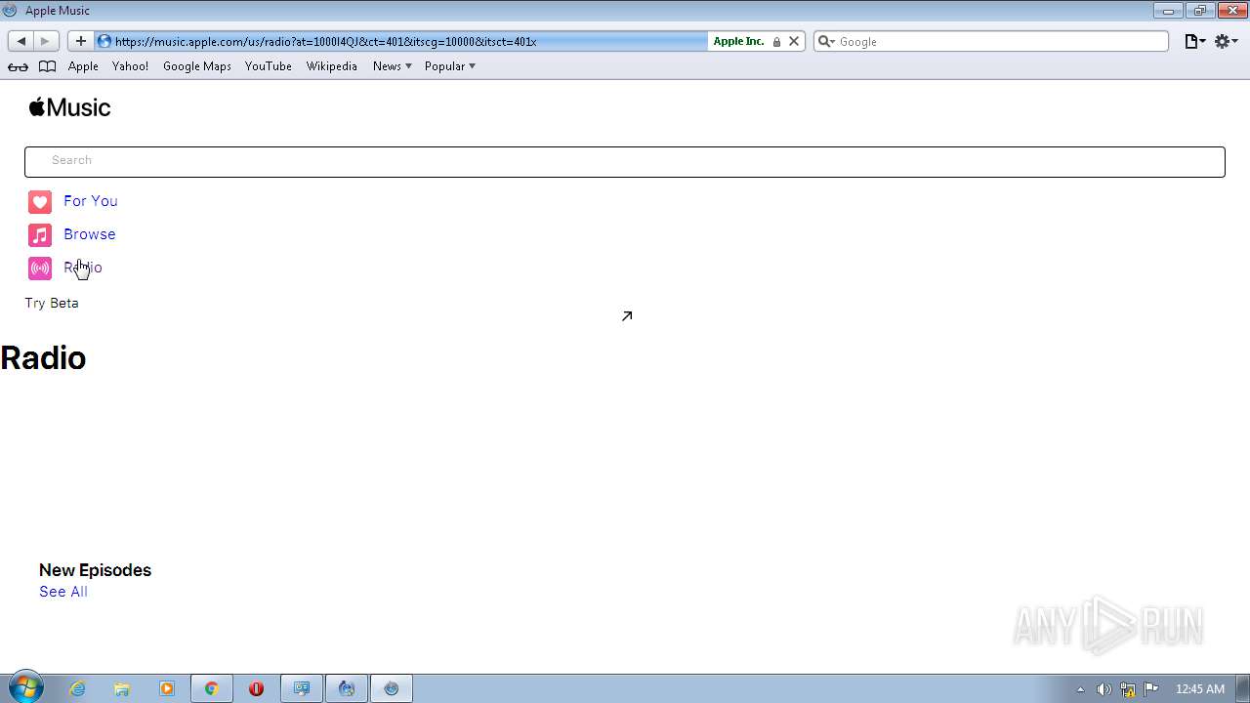Click the padlock icon beside Apple Inc.
The image size is (1250, 703).
(x=776, y=42)
